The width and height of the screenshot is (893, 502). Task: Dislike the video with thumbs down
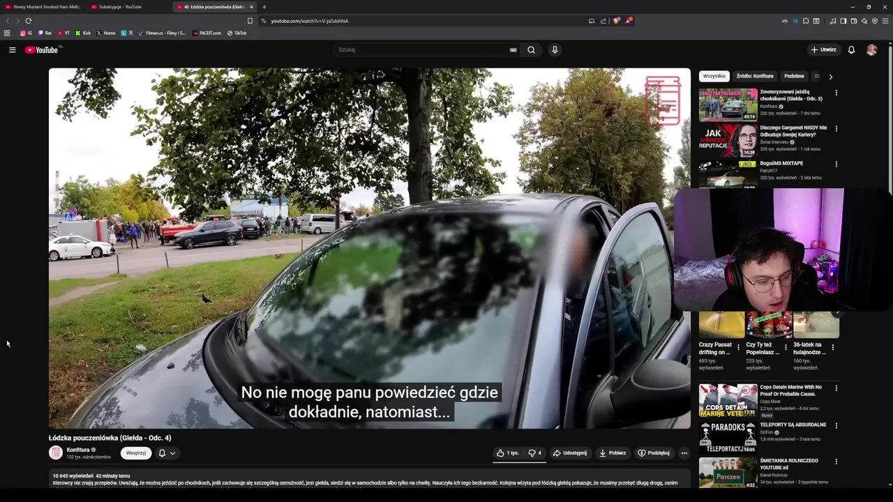(534, 453)
